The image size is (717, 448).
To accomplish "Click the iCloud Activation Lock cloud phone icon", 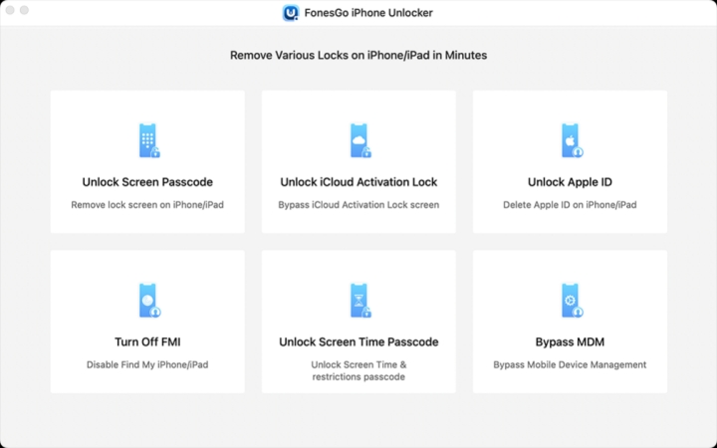I will click(360, 140).
